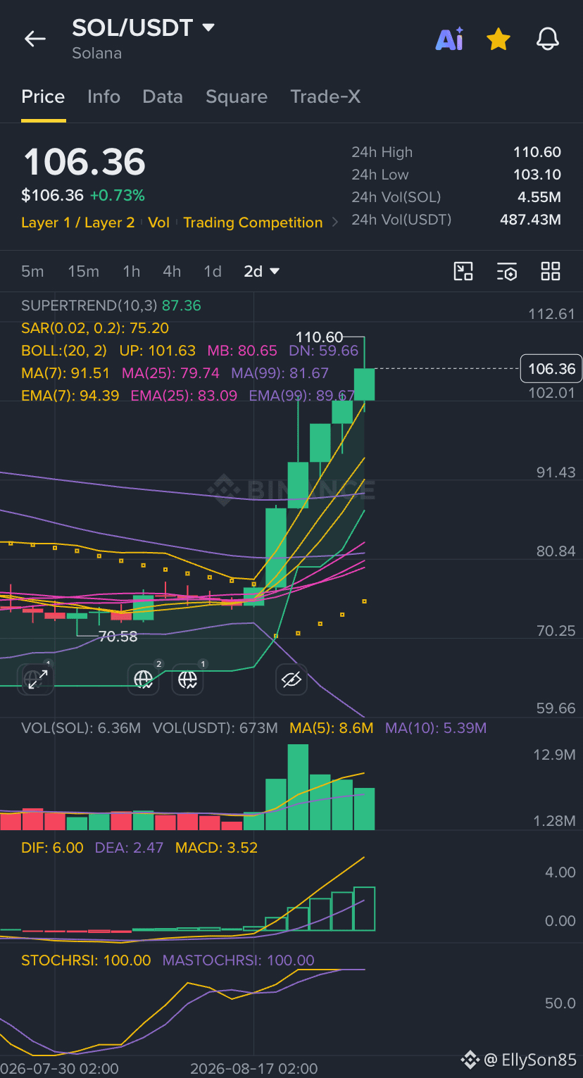
Task: Switch to the Info tab
Action: 104,97
